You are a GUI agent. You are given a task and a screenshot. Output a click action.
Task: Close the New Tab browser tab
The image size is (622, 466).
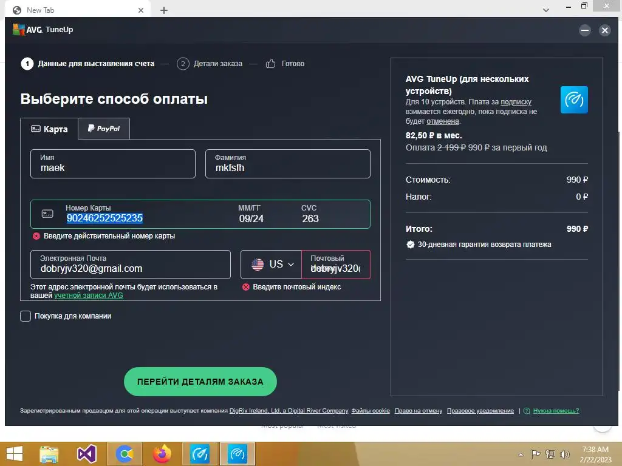tap(141, 10)
